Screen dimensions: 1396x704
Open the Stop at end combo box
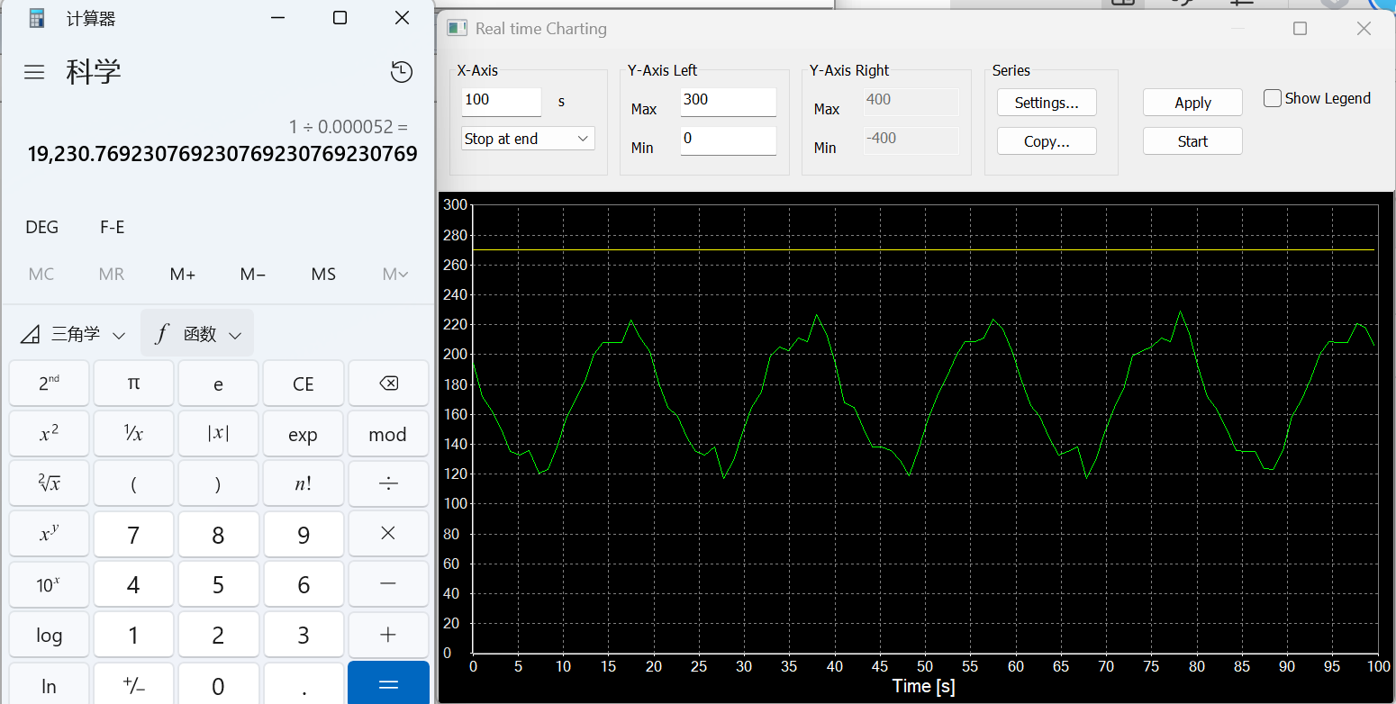(x=528, y=139)
